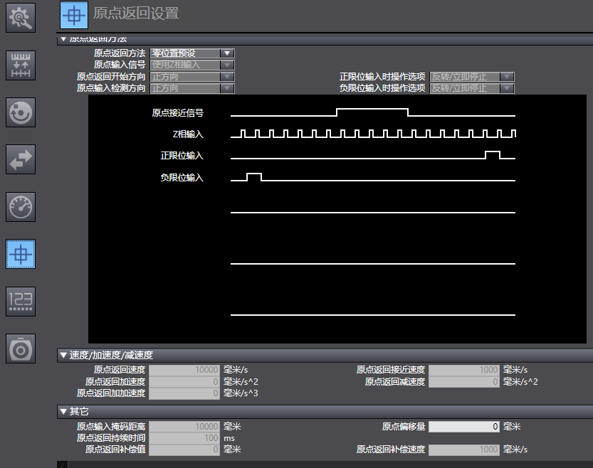Click the 原点返回补偿速度 value field

(x=464, y=450)
